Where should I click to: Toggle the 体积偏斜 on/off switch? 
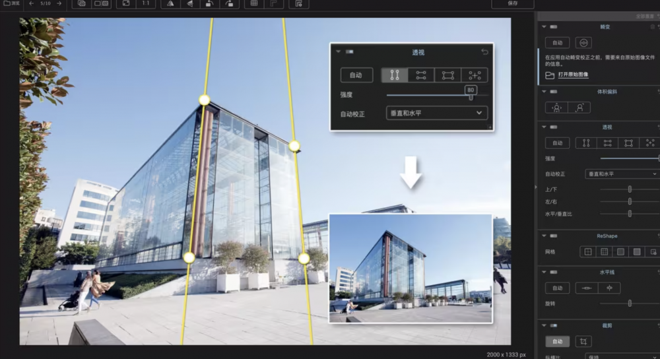coord(554,91)
